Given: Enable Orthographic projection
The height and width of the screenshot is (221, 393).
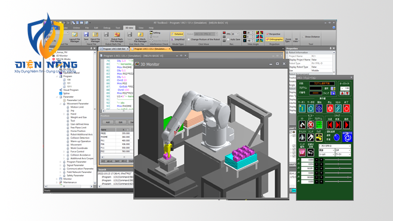Looking at the screenshot, I should tap(274, 39).
